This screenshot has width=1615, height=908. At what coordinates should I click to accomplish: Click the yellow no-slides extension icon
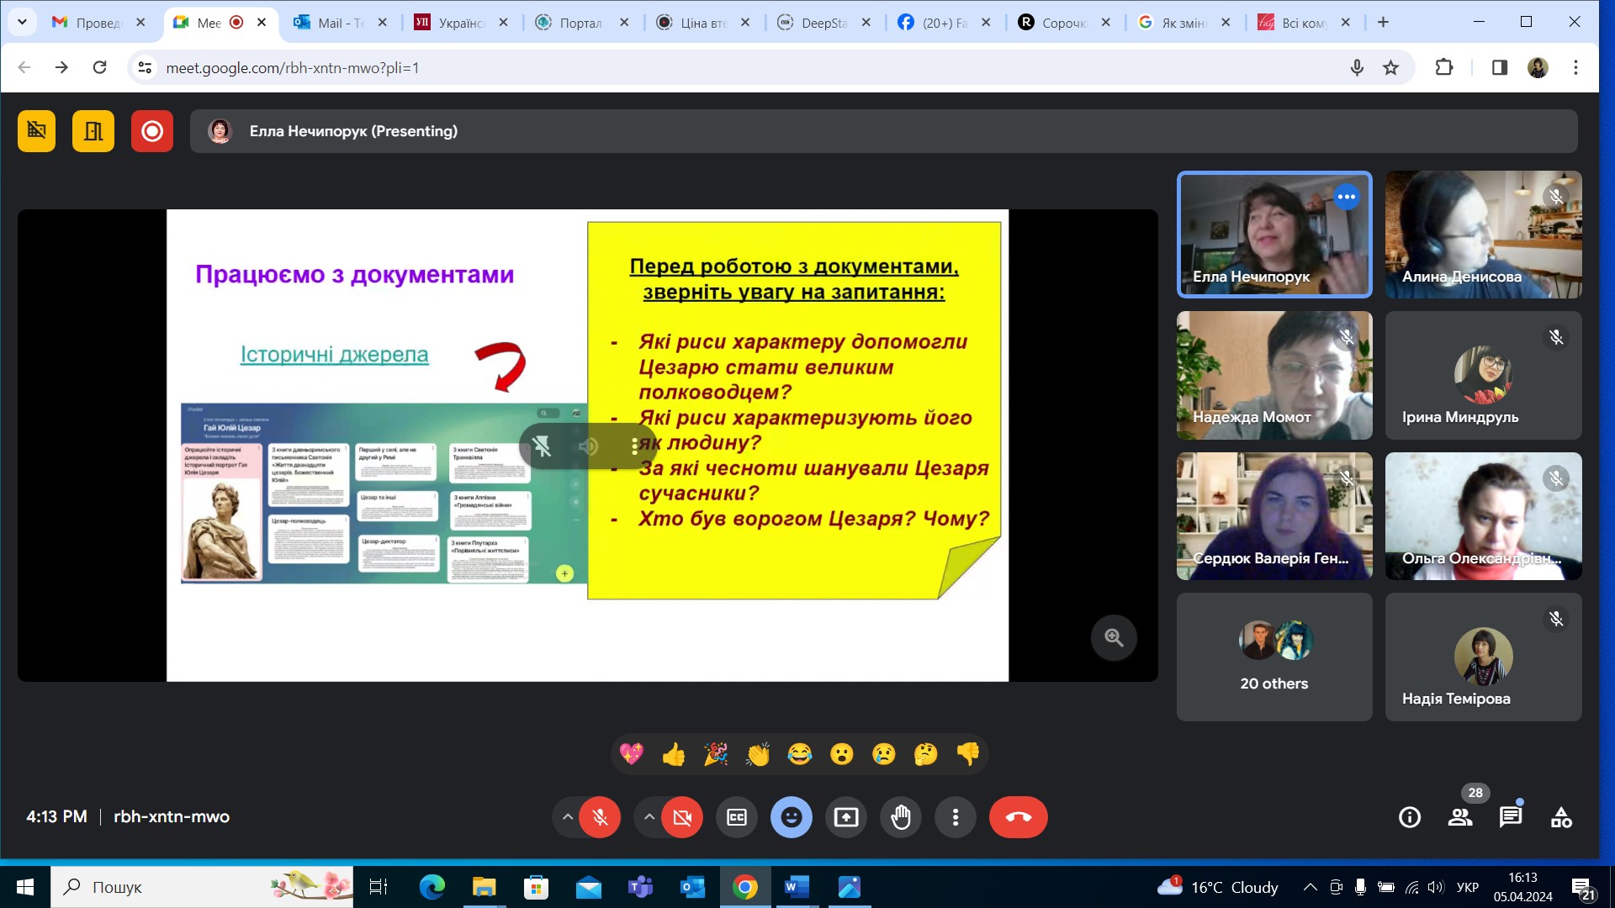36,131
